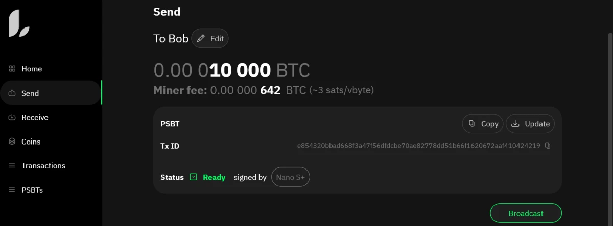Click the Tx ID hash text
The height and width of the screenshot is (226, 613).
[418, 146]
